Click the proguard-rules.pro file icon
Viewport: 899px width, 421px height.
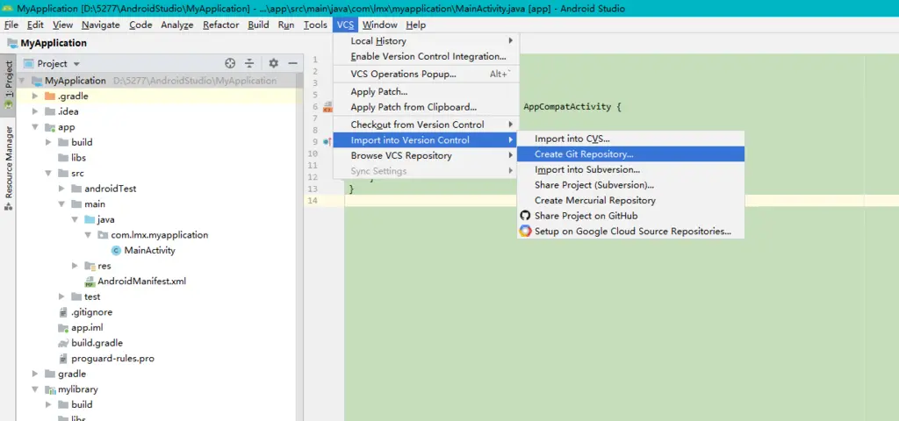[63, 359]
